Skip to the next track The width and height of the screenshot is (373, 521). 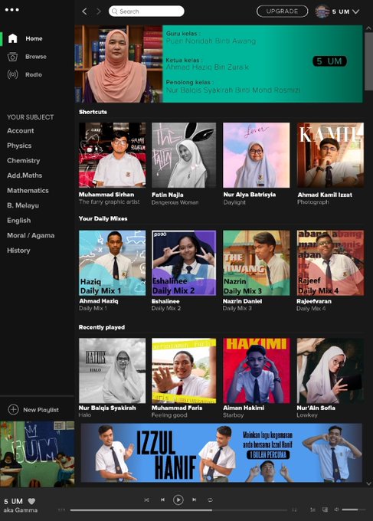pos(195,500)
